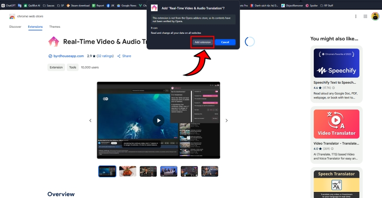Open the Steam download bookmark
Viewport: 382px width, 198px height.
tap(78, 5)
